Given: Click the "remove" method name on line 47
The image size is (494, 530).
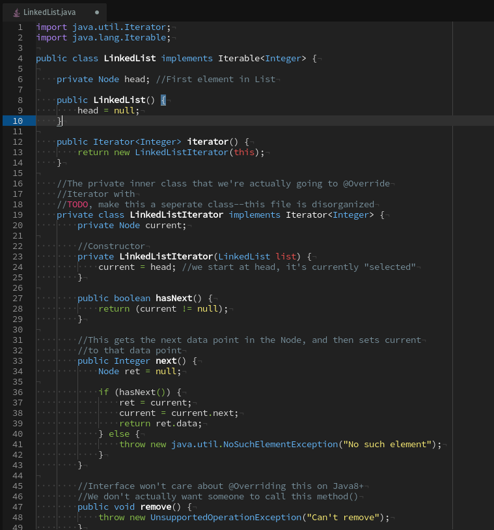Looking at the screenshot, I should [156, 507].
